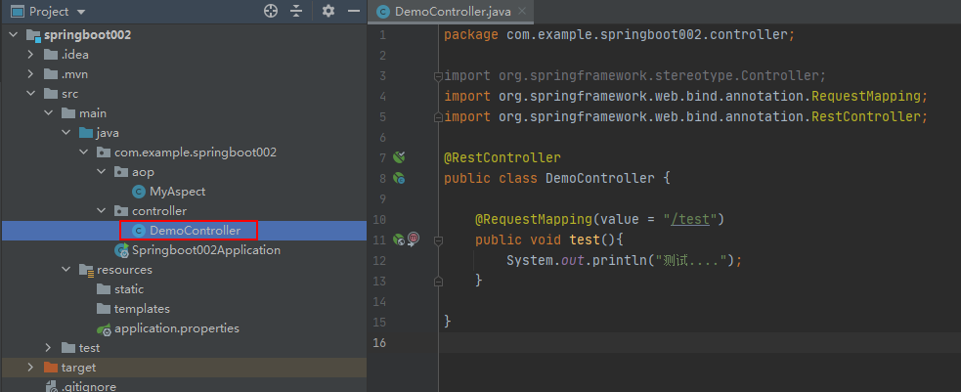Expand the target folder

click(x=31, y=368)
